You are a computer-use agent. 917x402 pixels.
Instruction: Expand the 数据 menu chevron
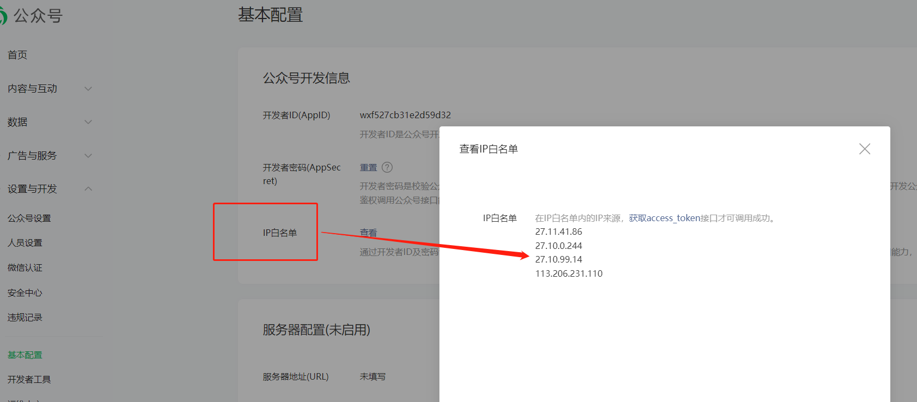tap(88, 122)
